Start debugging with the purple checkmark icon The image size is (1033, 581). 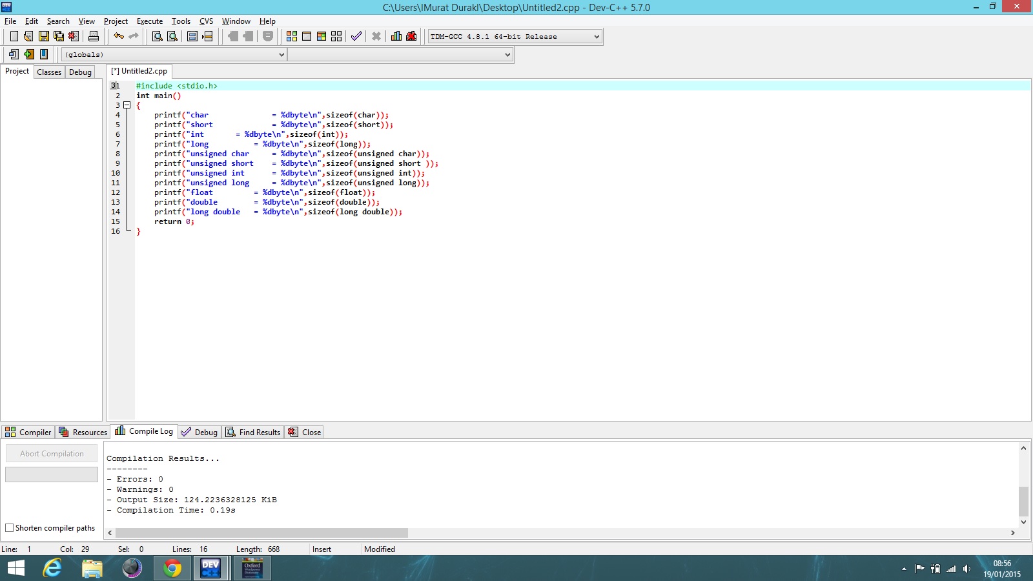pyautogui.click(x=356, y=36)
